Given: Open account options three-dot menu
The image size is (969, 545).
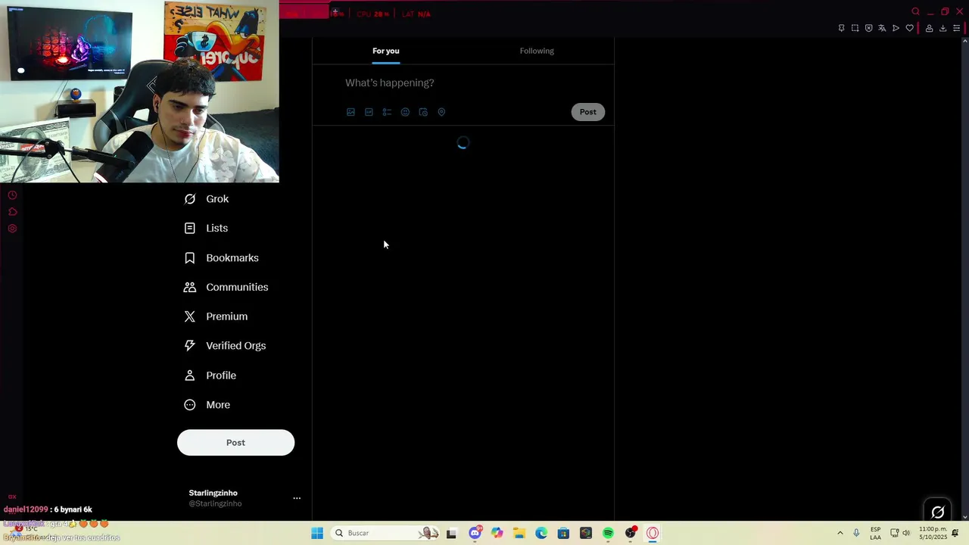Looking at the screenshot, I should click(x=297, y=498).
